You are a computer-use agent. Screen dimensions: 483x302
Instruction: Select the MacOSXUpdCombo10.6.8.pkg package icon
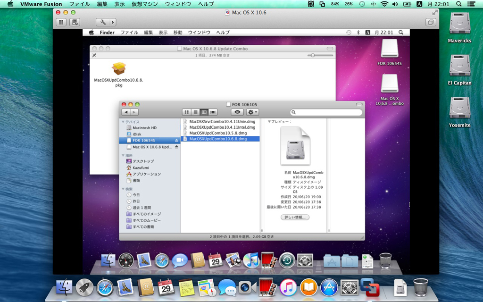coord(118,68)
